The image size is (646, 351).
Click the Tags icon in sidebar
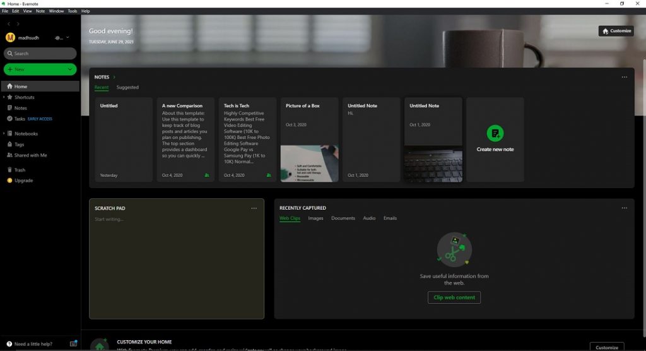(10, 144)
